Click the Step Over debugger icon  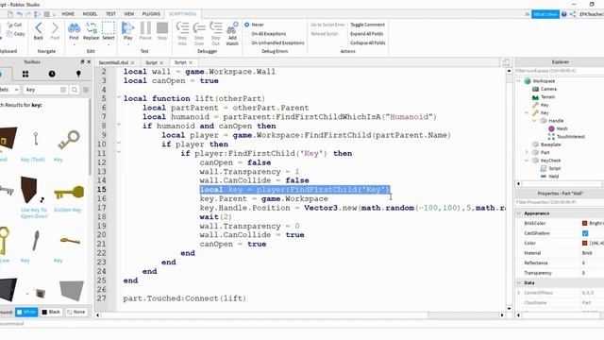point(199,28)
